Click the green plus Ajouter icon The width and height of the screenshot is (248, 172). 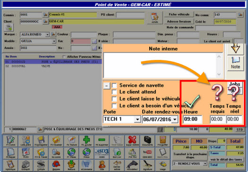pos(86,140)
